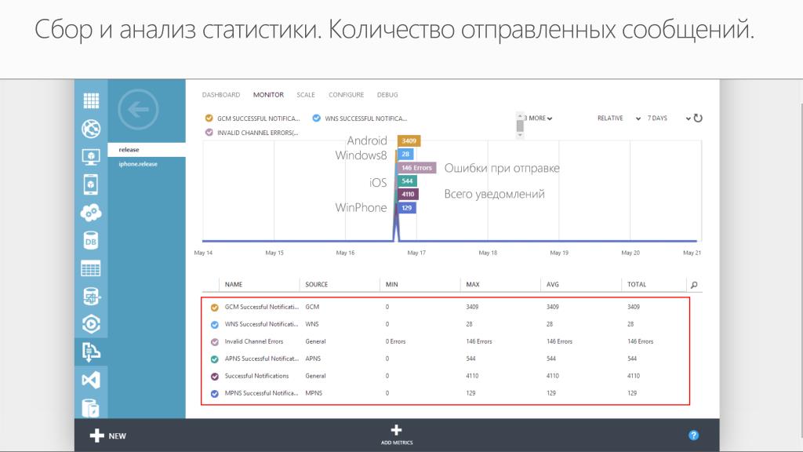Click the May 14 axis label
Screen dimensions: 803x452
coord(203,253)
